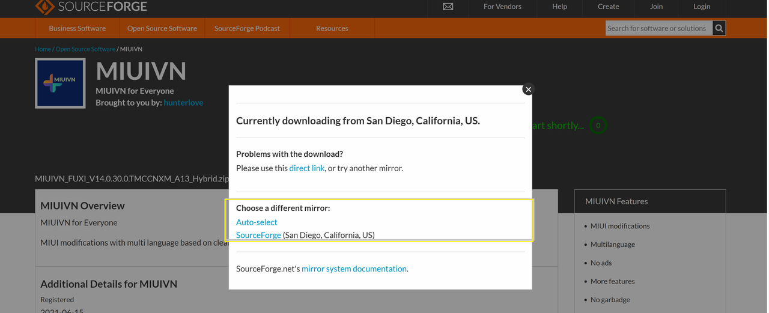Click the More features list item
This screenshot has width=769, height=313.
613,281
